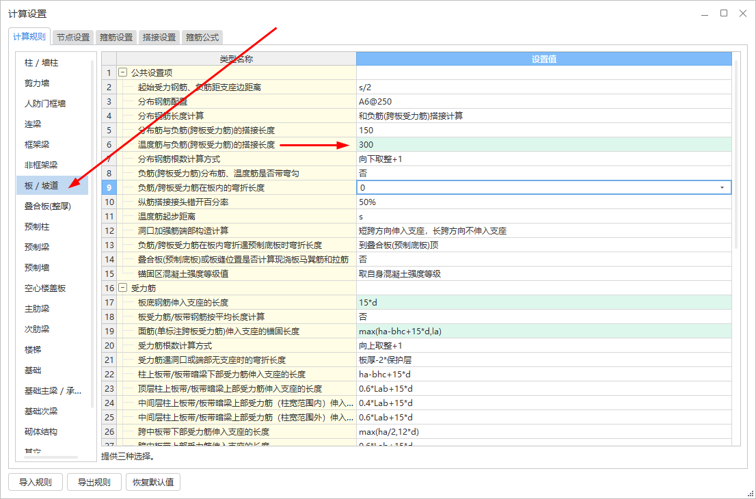Image resolution: width=756 pixels, height=499 pixels.
Task: Click the A6@250 value cell
Action: click(544, 102)
